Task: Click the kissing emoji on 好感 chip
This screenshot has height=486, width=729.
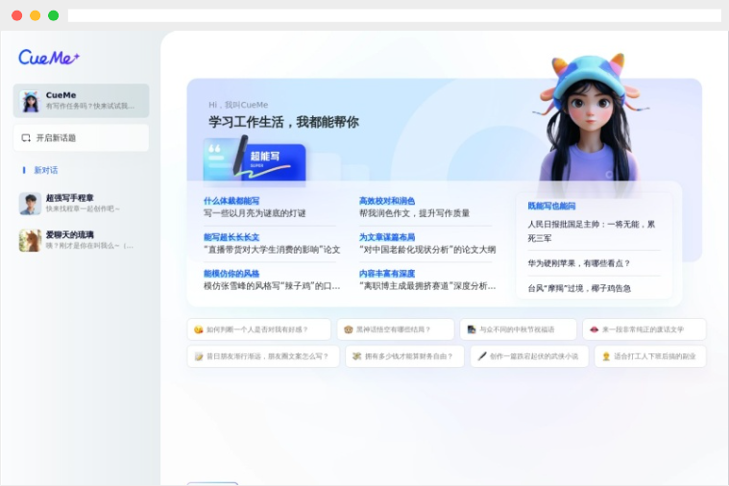Action: [x=199, y=329]
